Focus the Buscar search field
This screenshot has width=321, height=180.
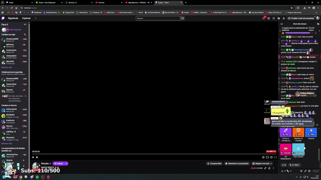pyautogui.click(x=158, y=18)
